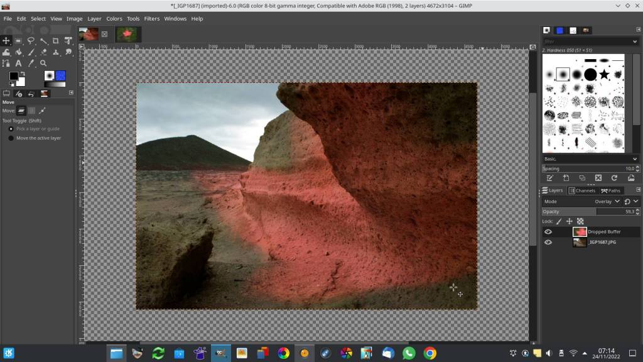Open the layer Mode dropdown showing Overlay
Image resolution: width=643 pixels, height=362 pixels.
tap(608, 202)
